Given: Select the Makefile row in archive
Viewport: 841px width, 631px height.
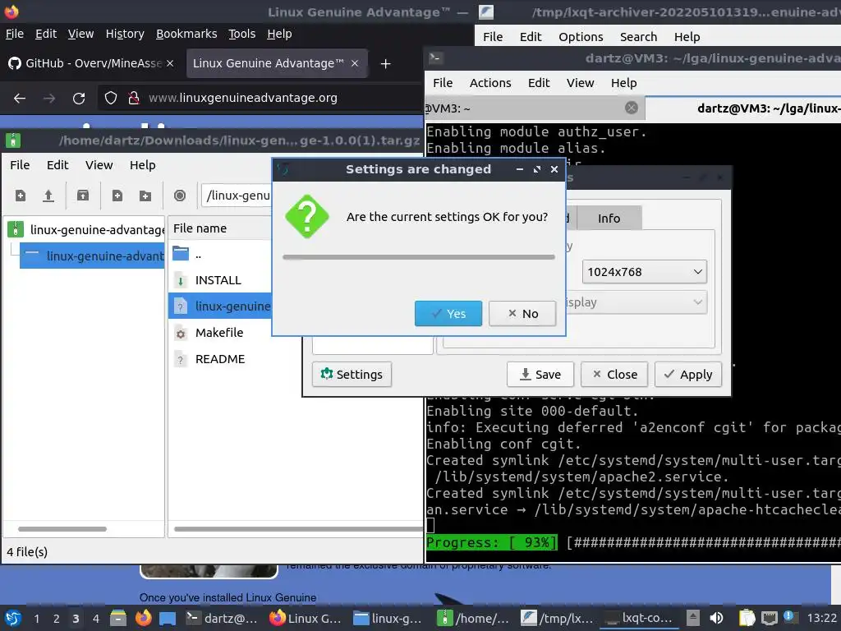Looking at the screenshot, I should (x=220, y=333).
